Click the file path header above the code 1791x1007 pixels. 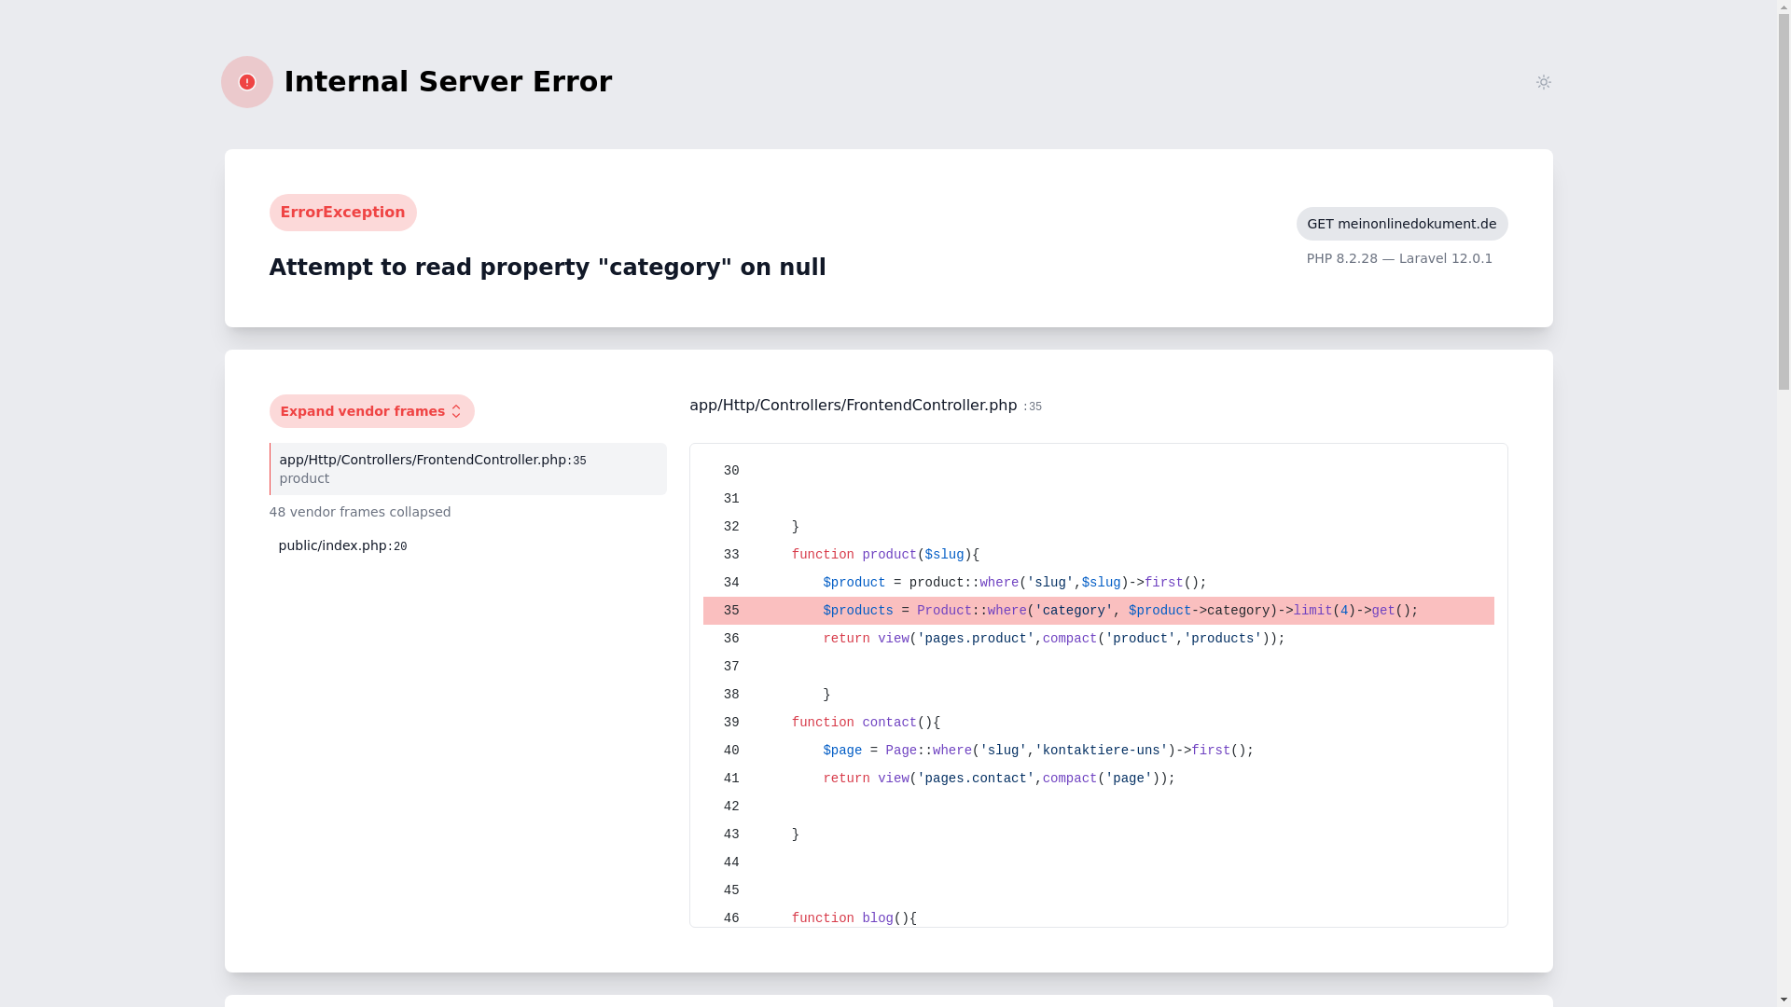[866, 406]
